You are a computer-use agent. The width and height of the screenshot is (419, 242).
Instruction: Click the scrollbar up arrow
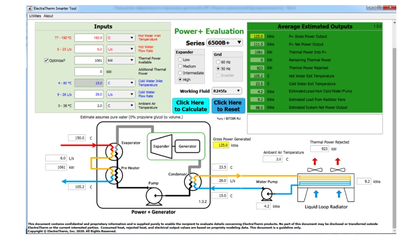(394, 23)
